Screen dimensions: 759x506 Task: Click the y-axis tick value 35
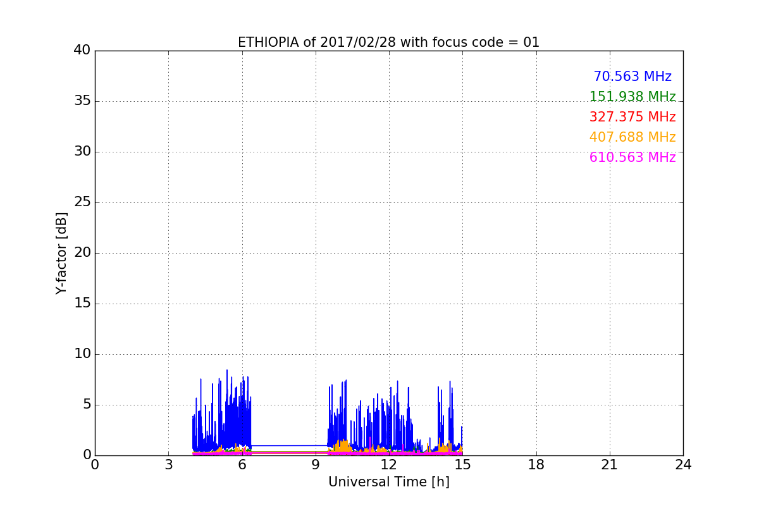click(x=82, y=101)
